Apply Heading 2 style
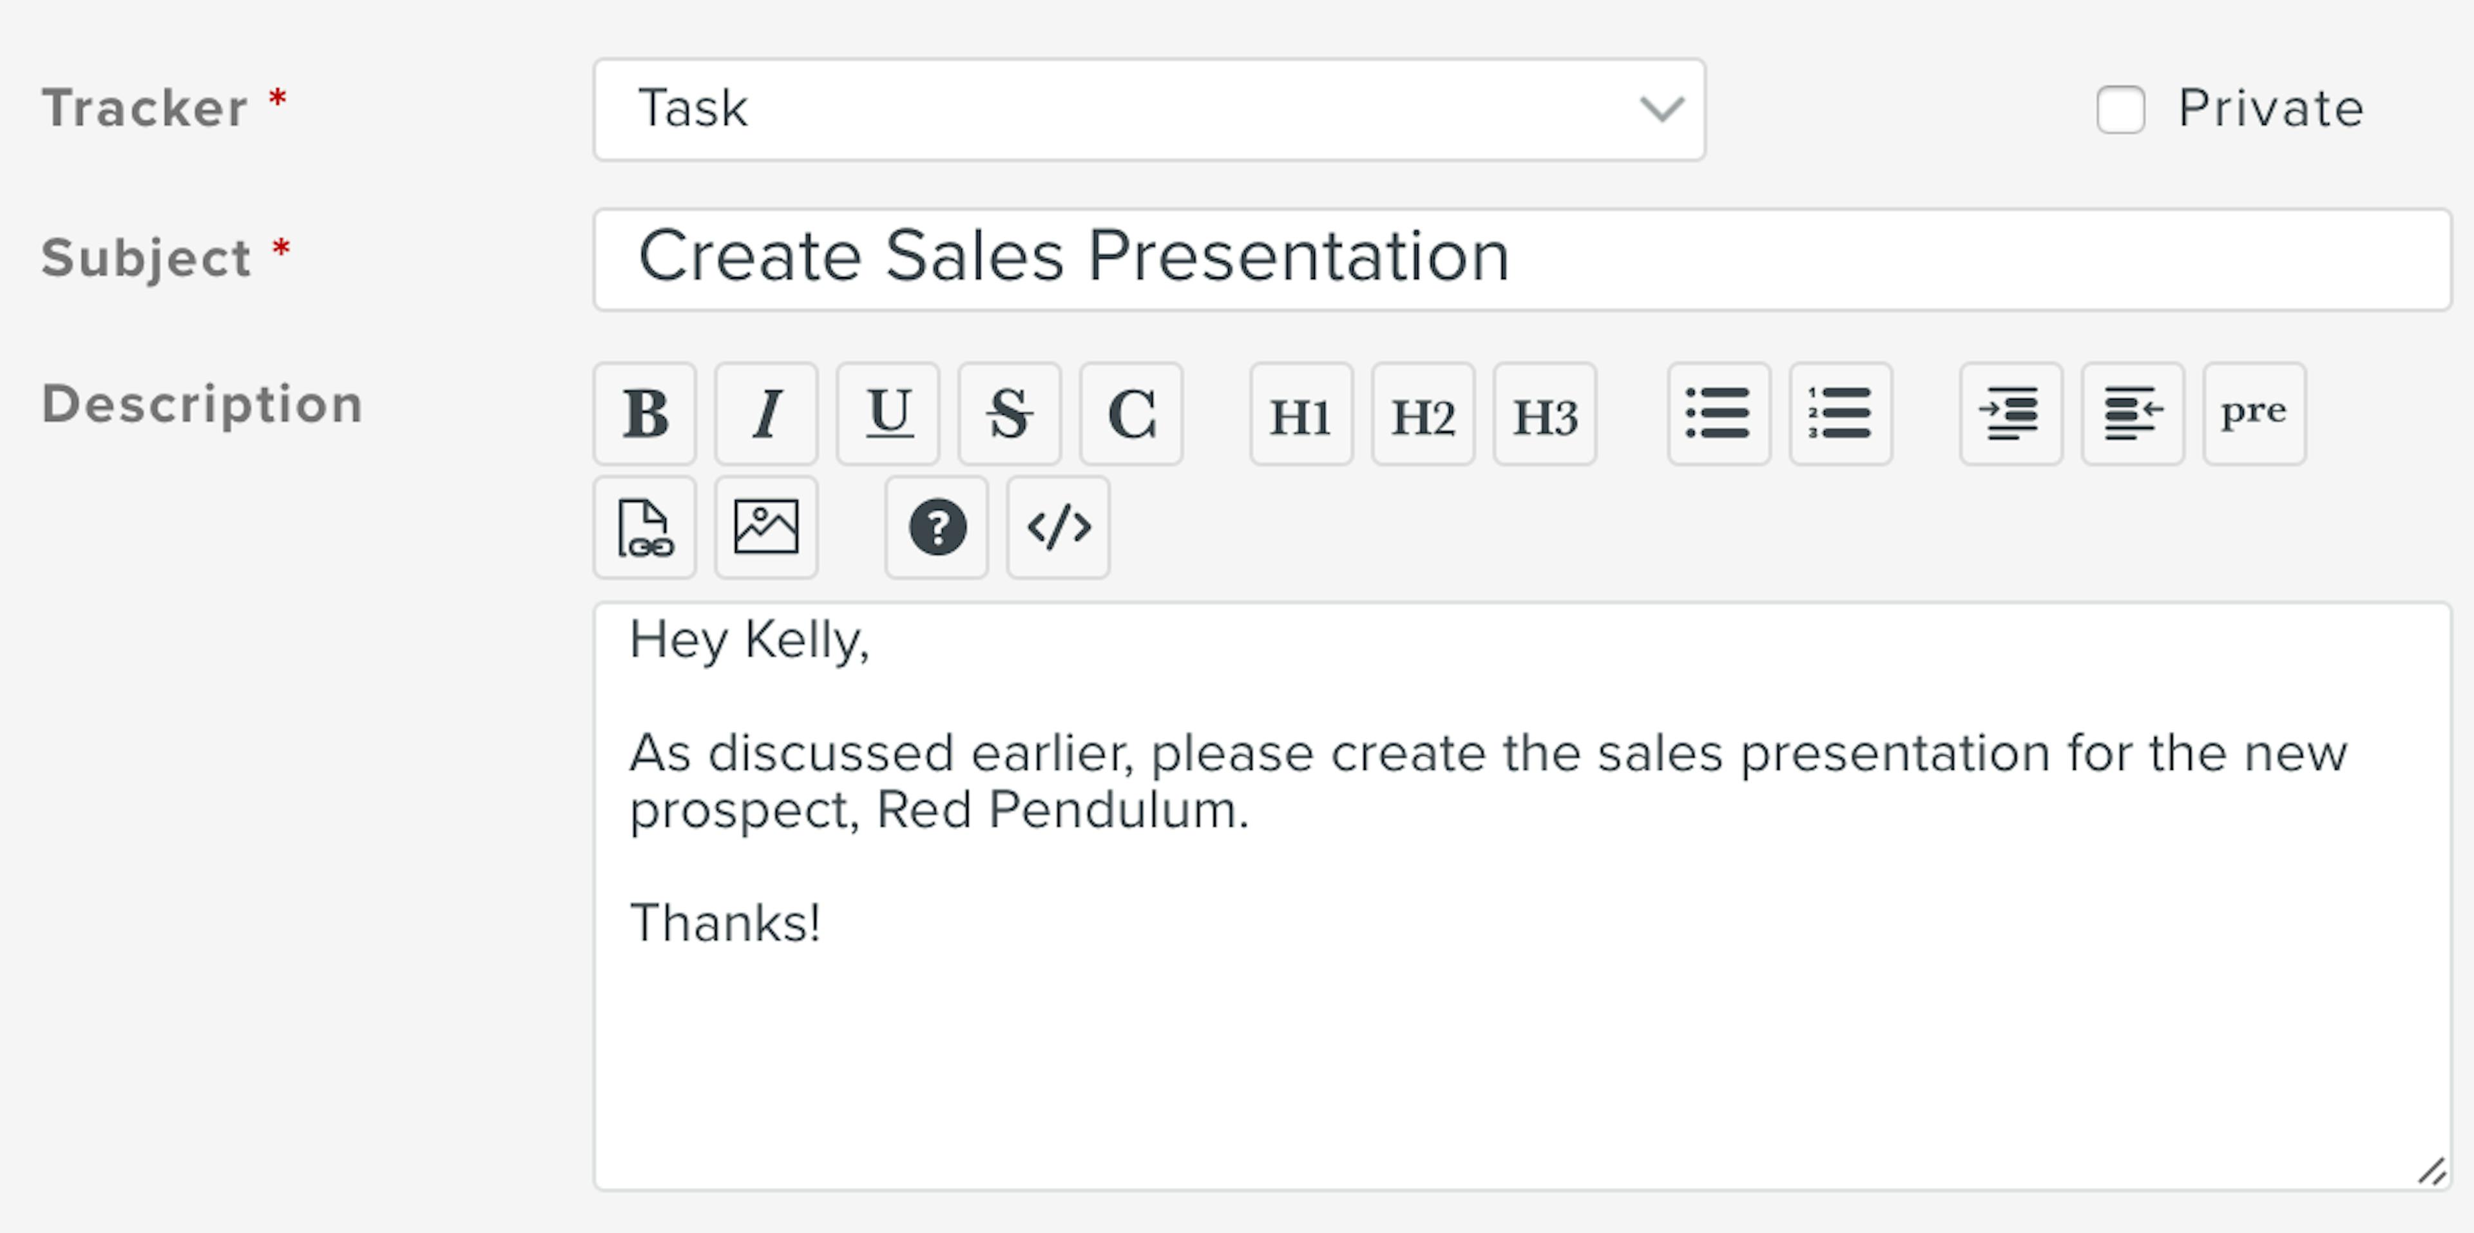 click(x=1423, y=414)
